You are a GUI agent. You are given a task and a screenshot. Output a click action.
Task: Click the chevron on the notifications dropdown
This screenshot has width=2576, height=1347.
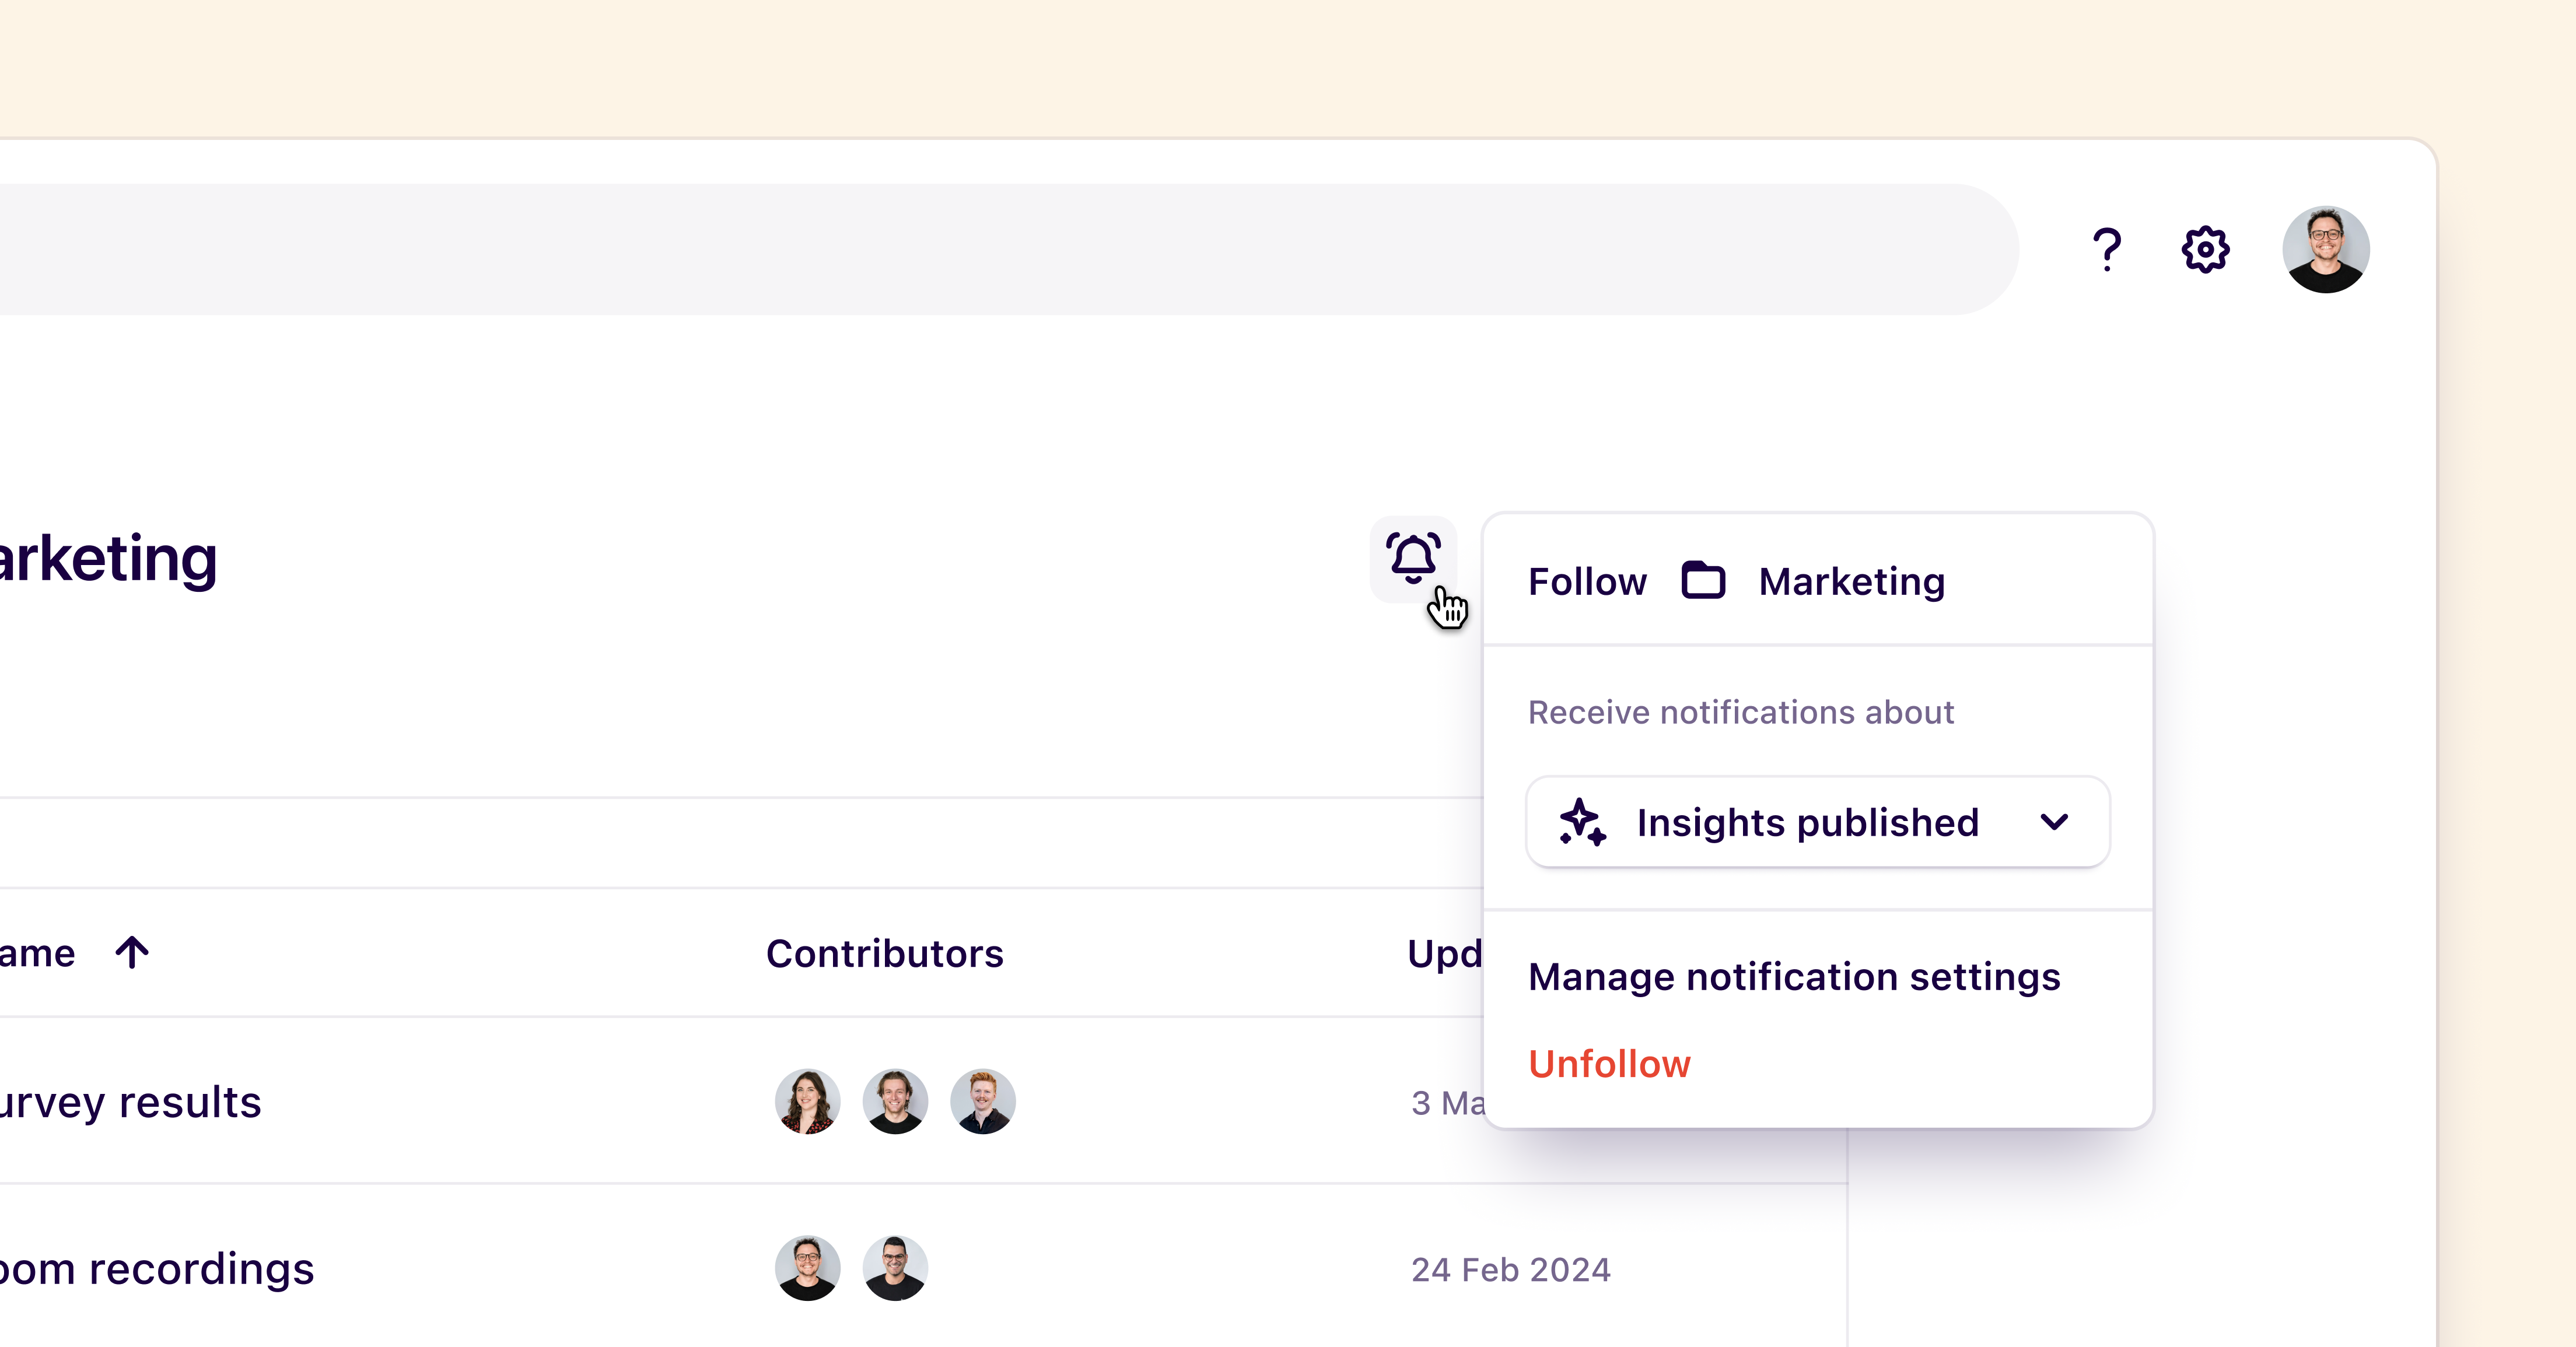click(2054, 822)
